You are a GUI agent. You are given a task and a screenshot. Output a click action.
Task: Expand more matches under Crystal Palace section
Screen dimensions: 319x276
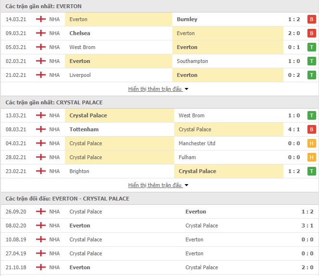pos(154,185)
